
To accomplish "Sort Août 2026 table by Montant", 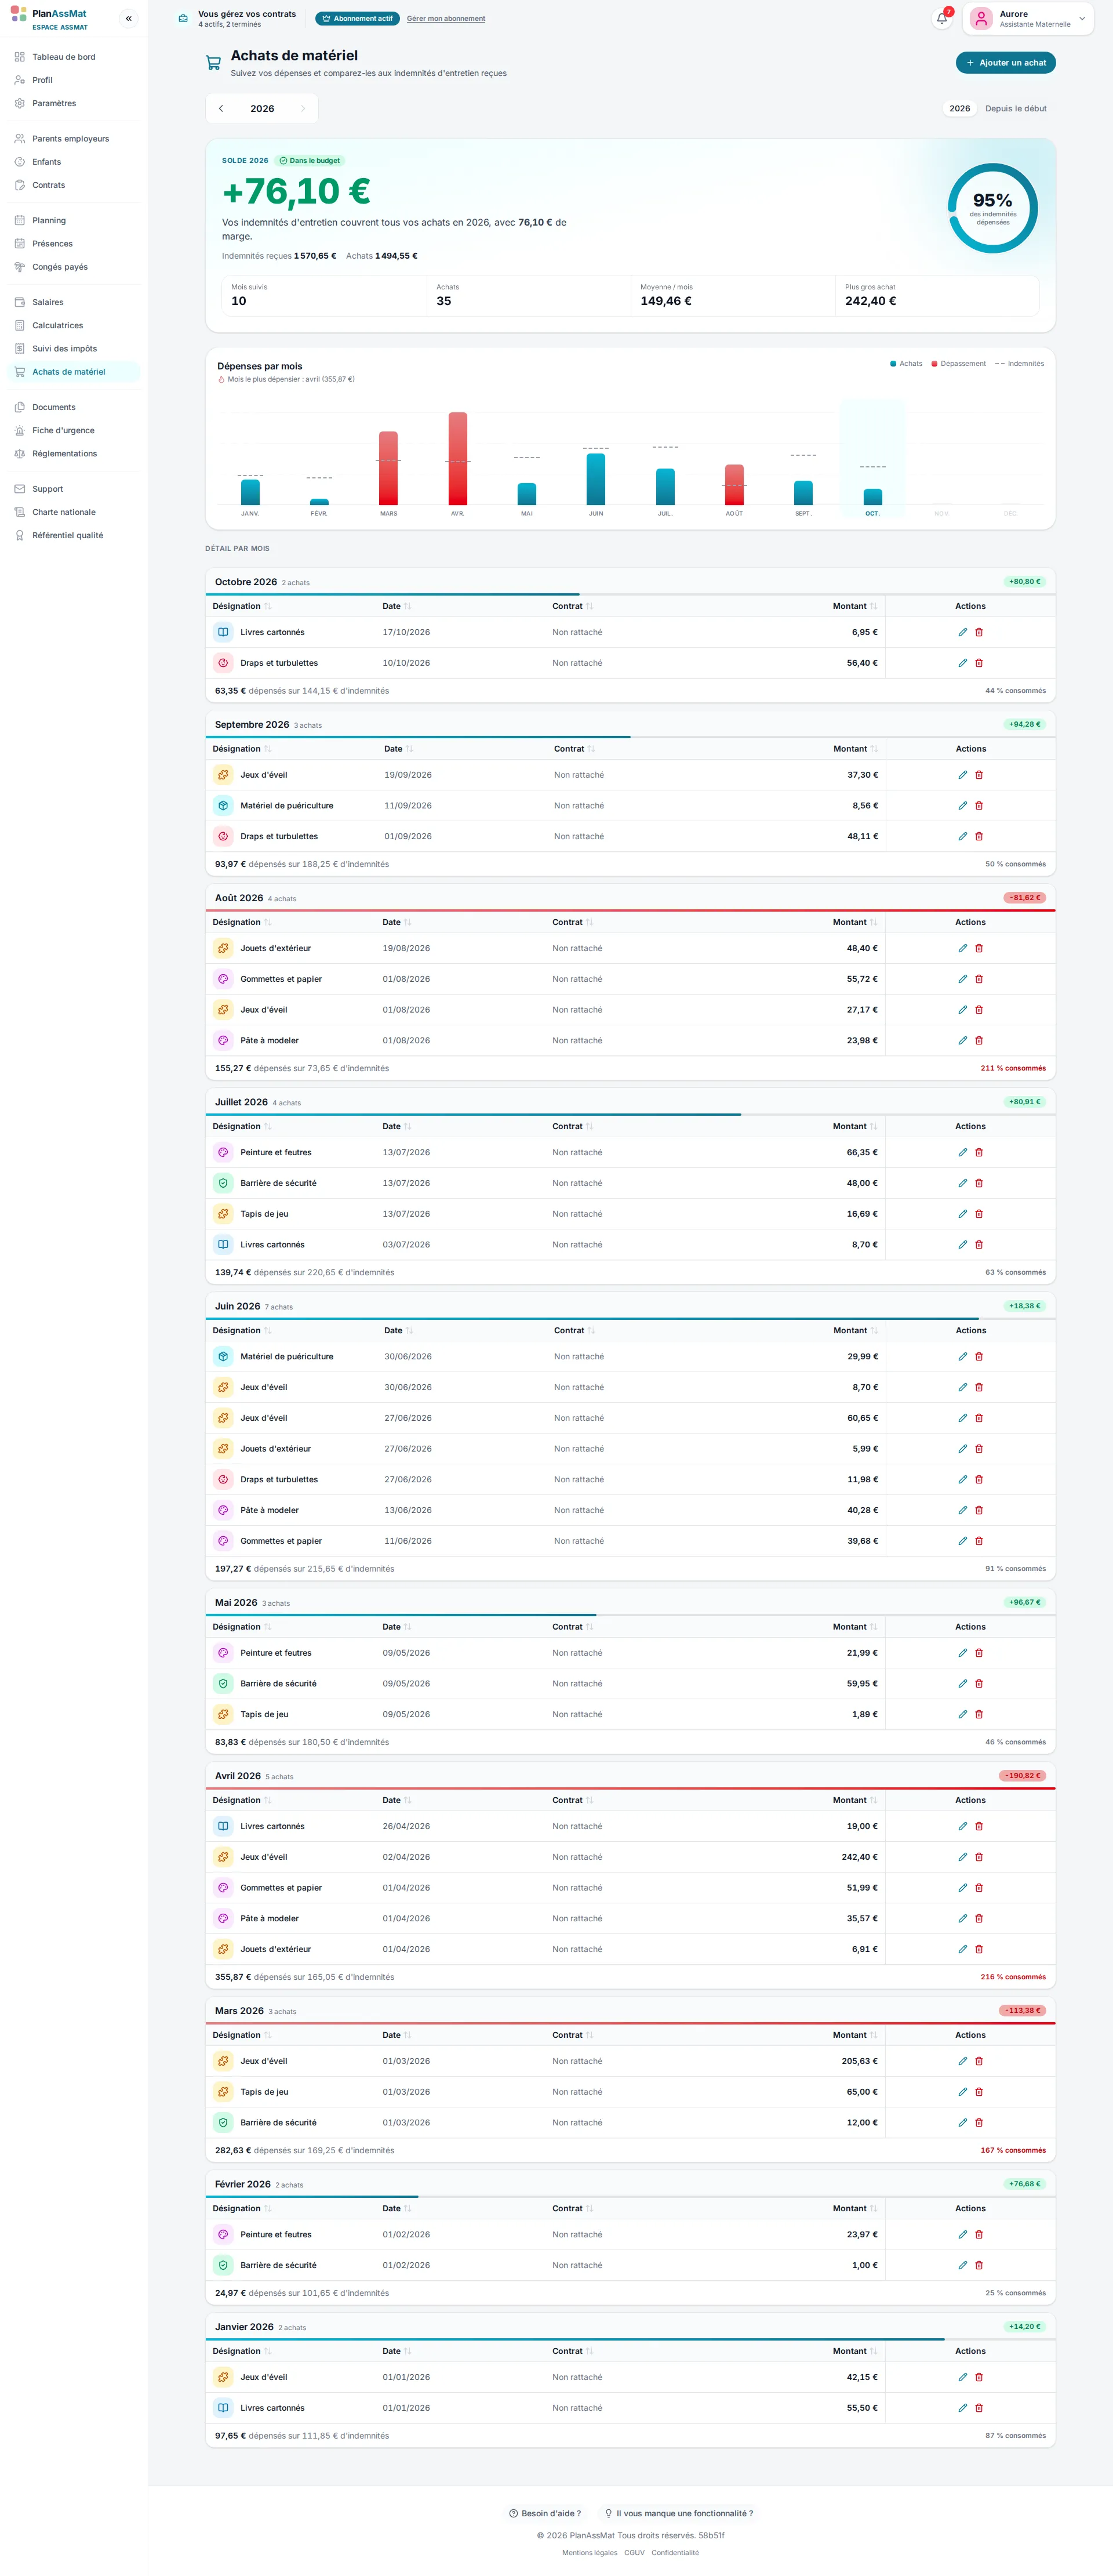I will tap(855, 922).
